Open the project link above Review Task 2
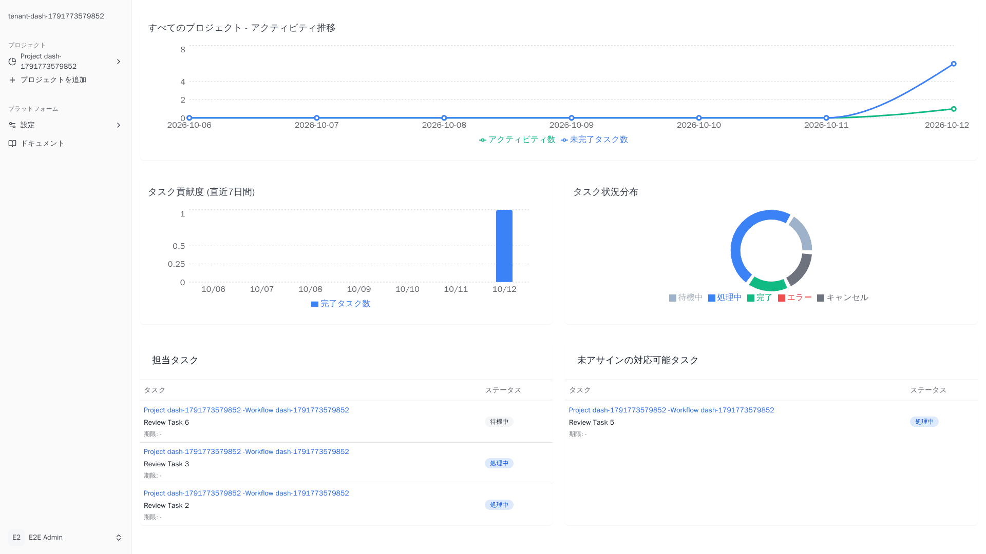 (246, 493)
